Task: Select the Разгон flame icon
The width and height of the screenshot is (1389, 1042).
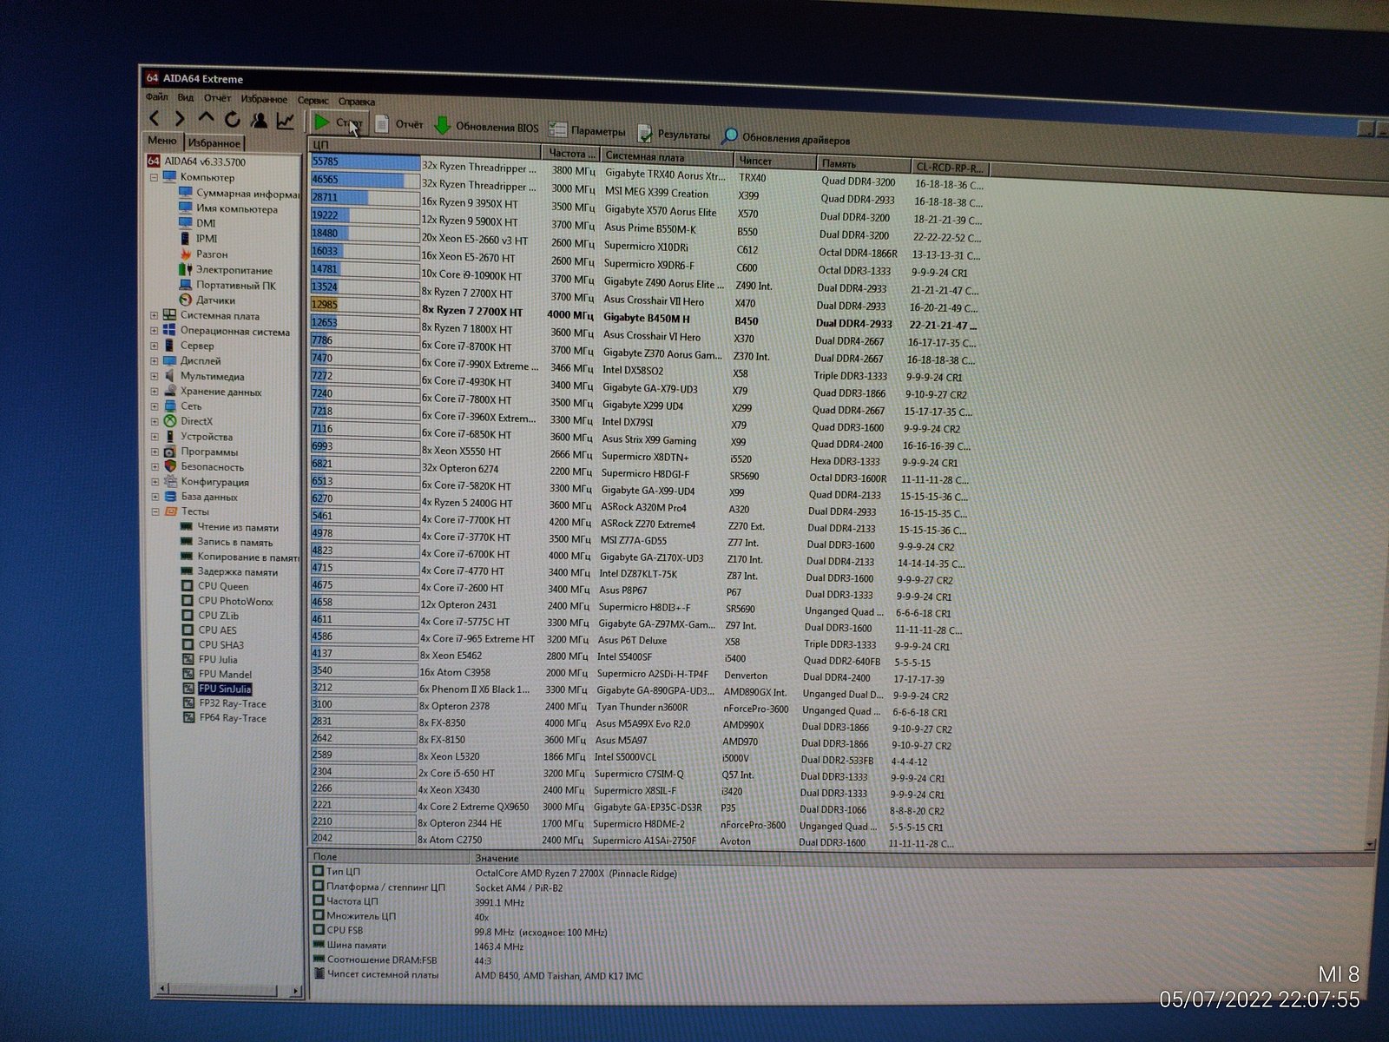Action: pyautogui.click(x=186, y=254)
